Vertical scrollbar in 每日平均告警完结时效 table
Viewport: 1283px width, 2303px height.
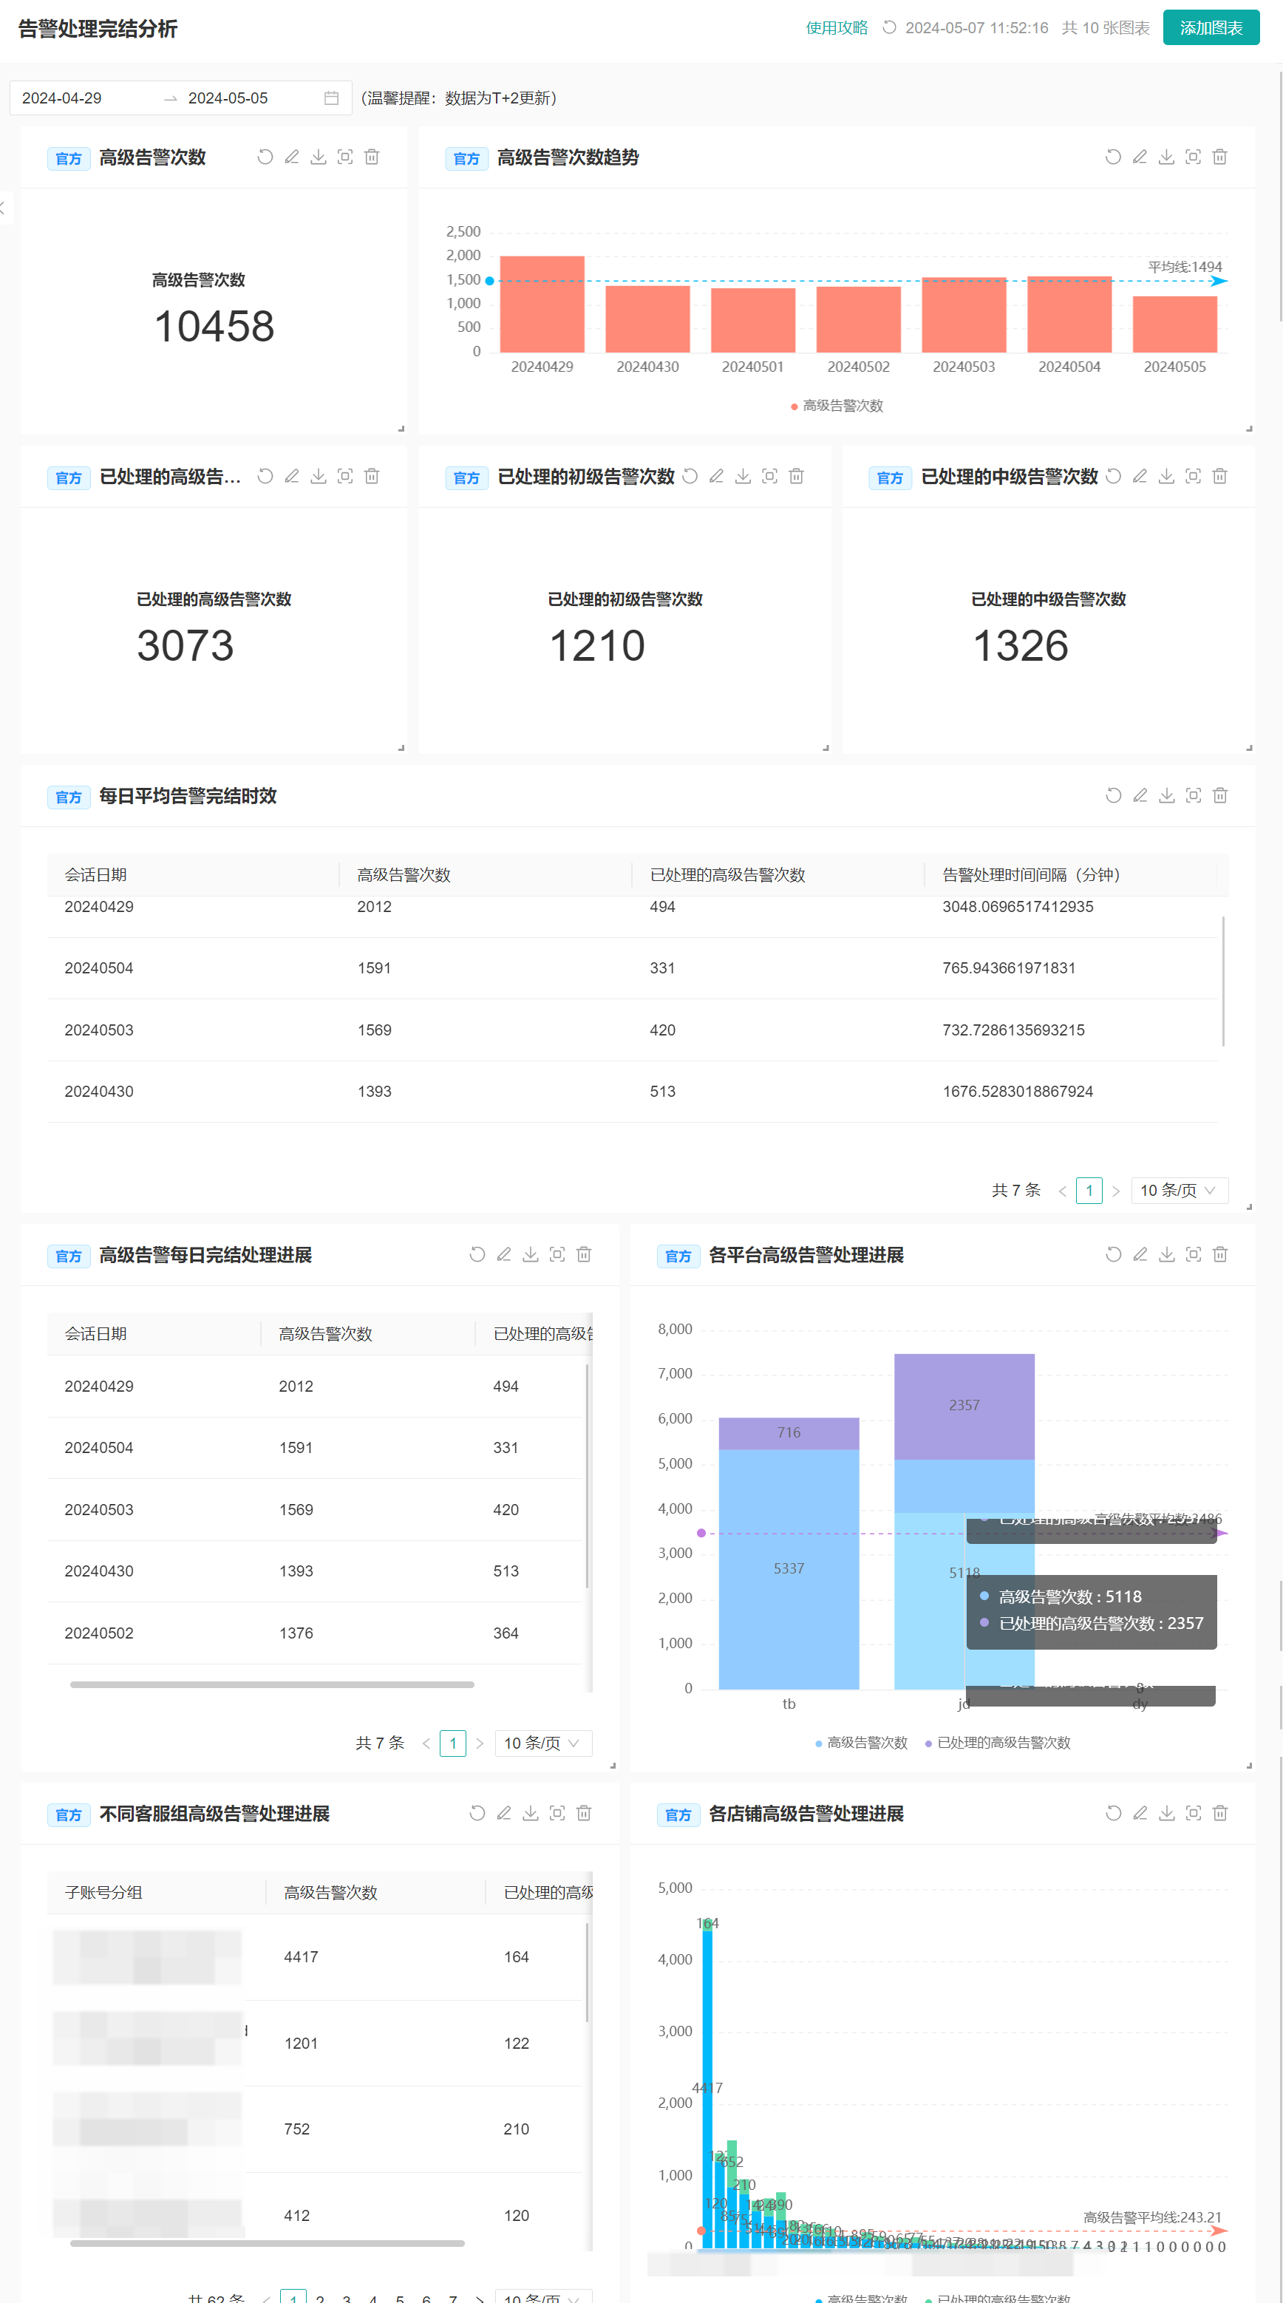1222,981
